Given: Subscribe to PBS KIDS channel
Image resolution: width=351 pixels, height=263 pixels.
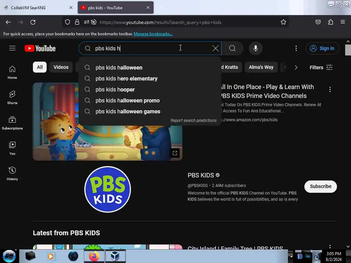Looking at the screenshot, I should (x=320, y=186).
